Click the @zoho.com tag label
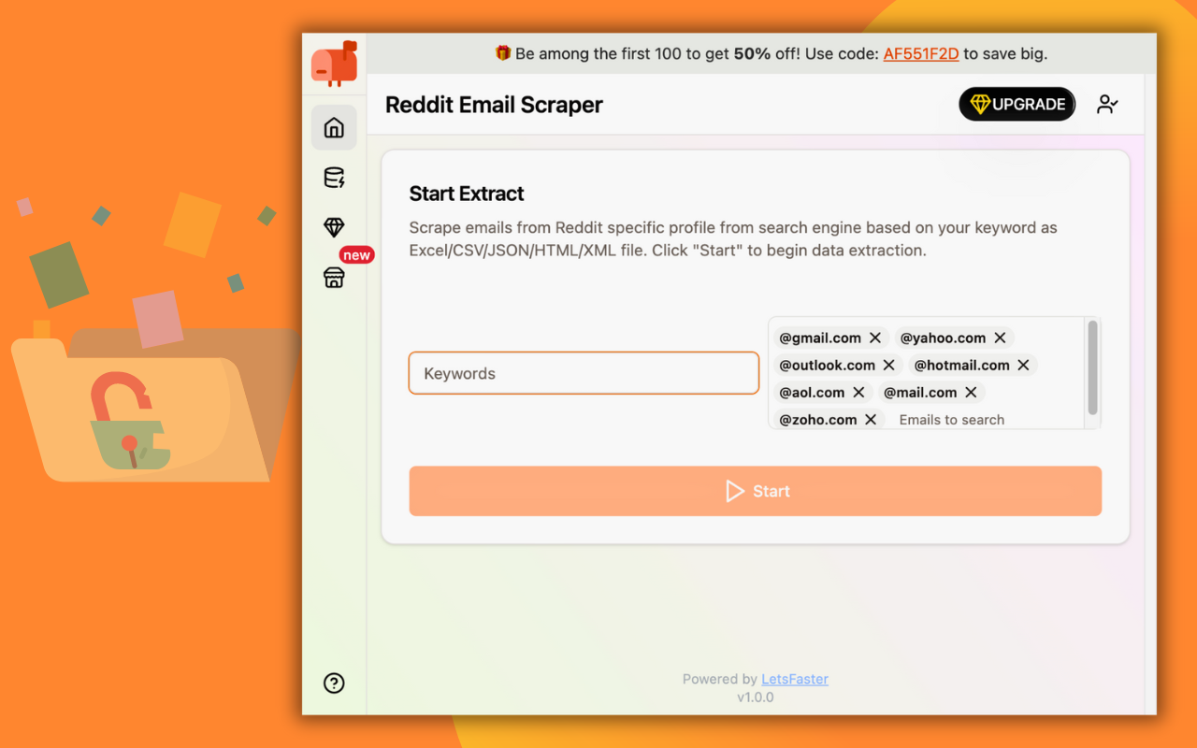This screenshot has height=748, width=1197. 818,419
